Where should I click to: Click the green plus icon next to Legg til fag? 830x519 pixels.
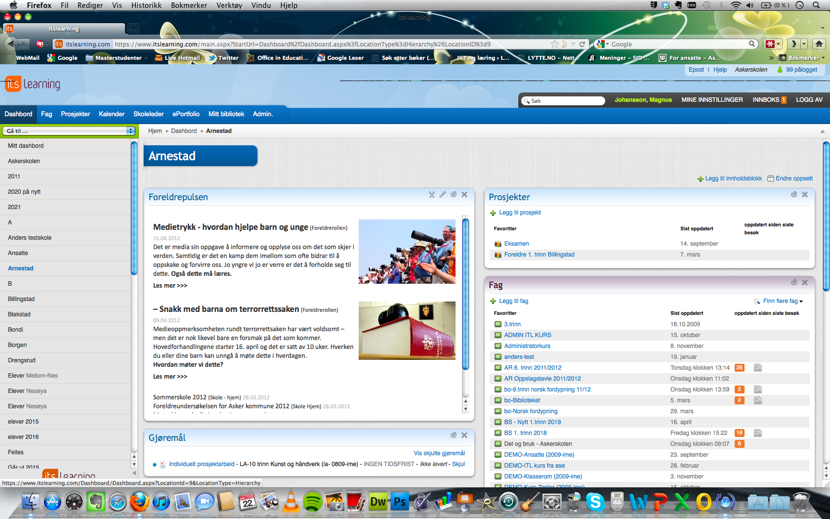pos(493,301)
